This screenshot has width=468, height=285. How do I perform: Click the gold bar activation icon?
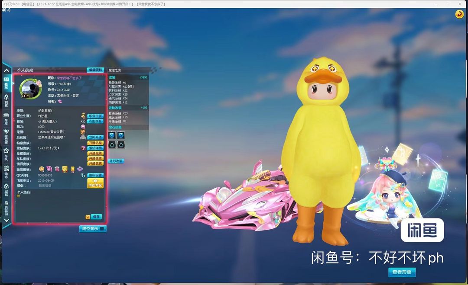[72, 169]
